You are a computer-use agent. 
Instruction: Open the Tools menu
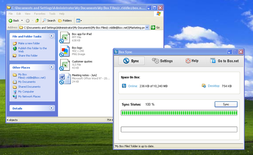[x=52, y=14]
